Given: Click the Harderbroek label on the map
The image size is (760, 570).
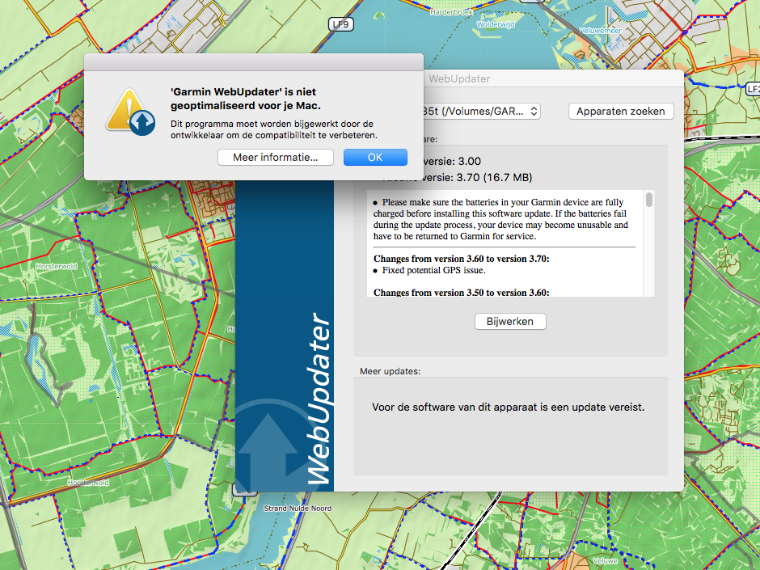Looking at the screenshot, I should [x=450, y=13].
